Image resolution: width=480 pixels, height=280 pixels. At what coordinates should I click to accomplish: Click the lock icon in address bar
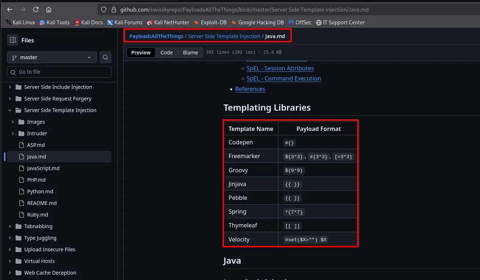coord(114,10)
